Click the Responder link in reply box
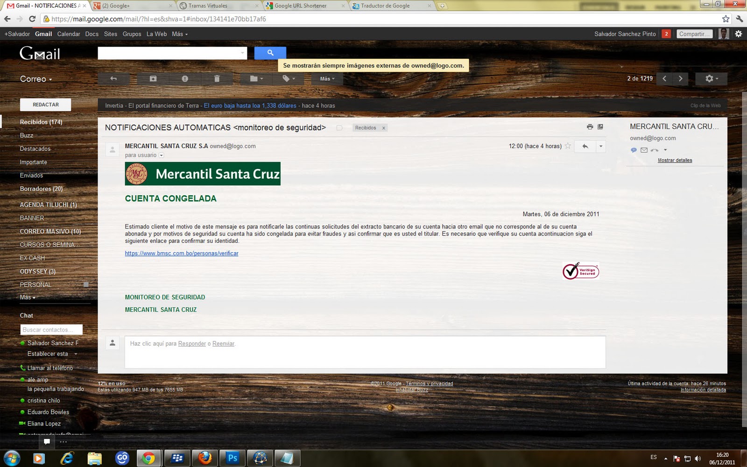Viewport: 747px width, 467px height. point(192,344)
